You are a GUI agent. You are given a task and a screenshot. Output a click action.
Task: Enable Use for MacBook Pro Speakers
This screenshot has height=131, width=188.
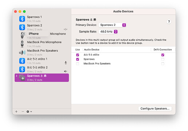pyautogui.click(x=77, y=64)
